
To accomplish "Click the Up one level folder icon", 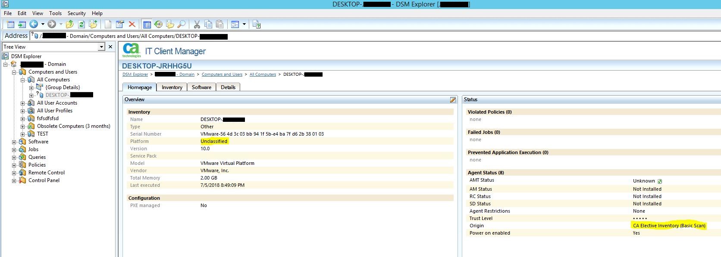I will (x=70, y=25).
